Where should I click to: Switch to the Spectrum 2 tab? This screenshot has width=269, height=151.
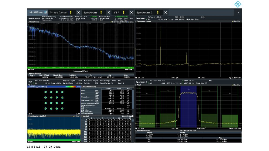coord(144,12)
